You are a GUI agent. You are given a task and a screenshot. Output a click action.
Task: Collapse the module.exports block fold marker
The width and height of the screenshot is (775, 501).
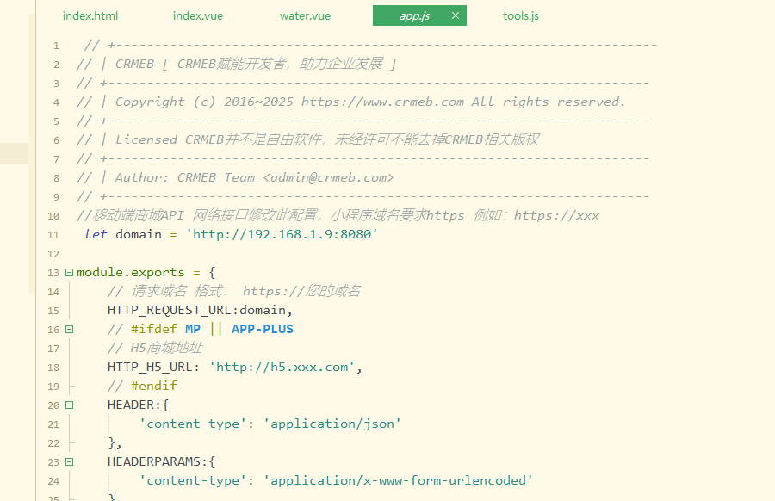pyautogui.click(x=69, y=273)
